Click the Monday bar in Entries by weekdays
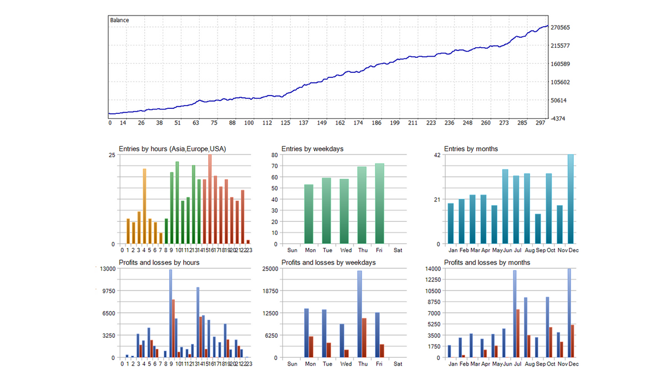Viewport: 666px width, 375px height. point(309,214)
